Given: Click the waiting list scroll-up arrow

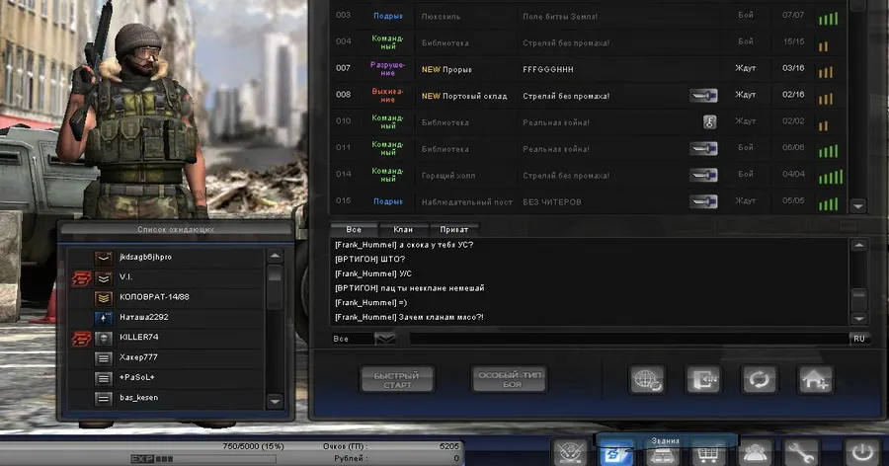Looking at the screenshot, I should (x=275, y=257).
